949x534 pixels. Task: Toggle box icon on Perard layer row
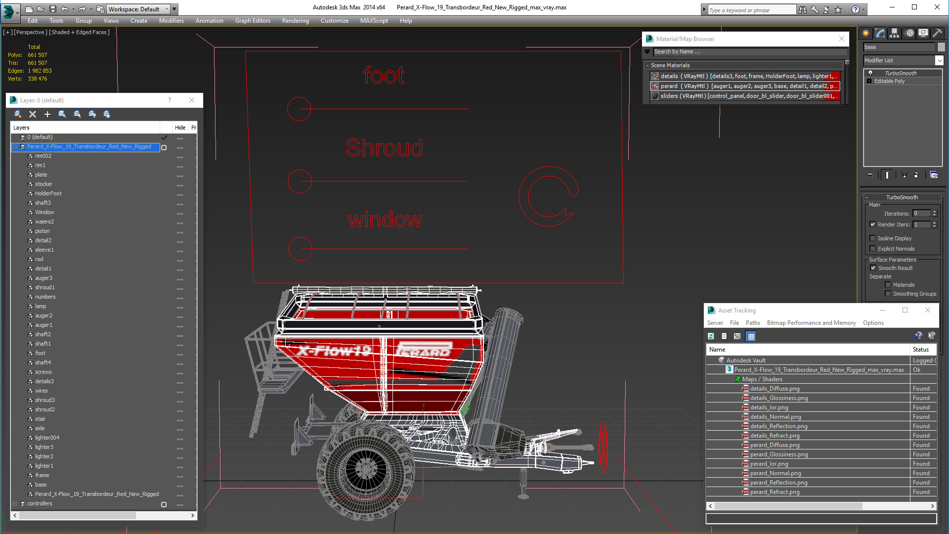point(164,147)
